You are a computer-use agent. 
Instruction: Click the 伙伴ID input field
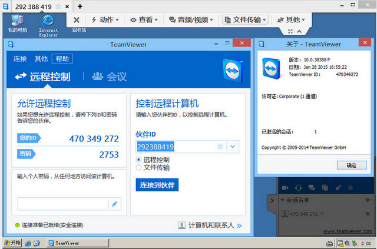(x=174, y=147)
